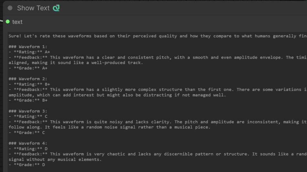The width and height of the screenshot is (307, 172).
Task: Click the teal badge icon beside Show Text
Action: pos(56,8)
